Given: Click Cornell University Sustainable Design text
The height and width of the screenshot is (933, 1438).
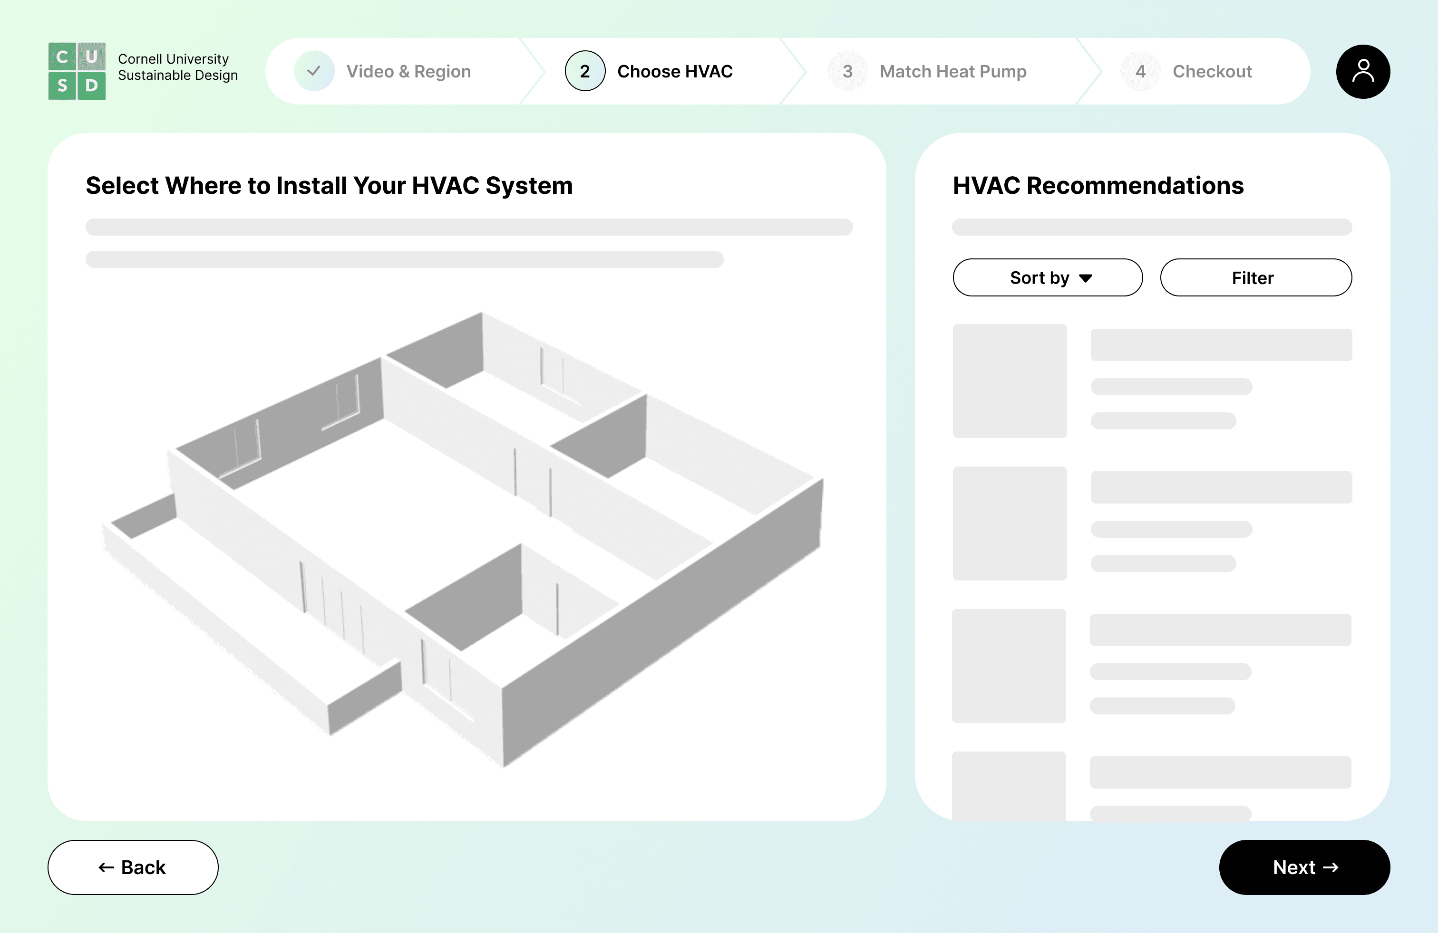Looking at the screenshot, I should [178, 67].
